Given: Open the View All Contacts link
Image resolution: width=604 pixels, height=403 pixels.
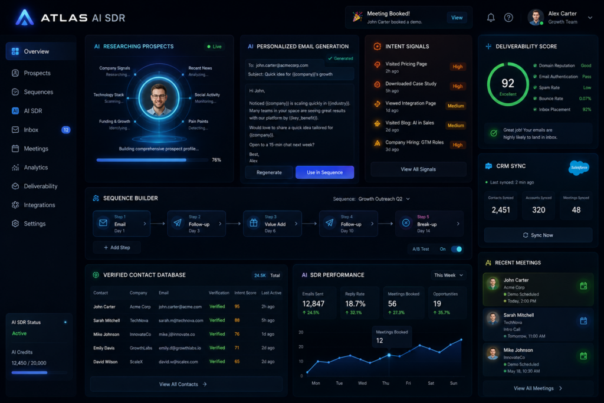Looking at the screenshot, I should (x=186, y=384).
